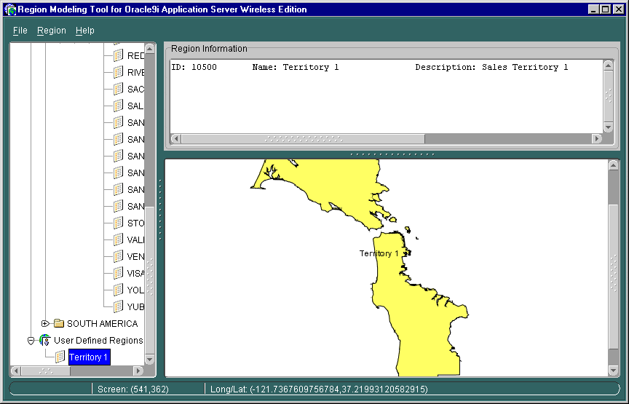Click the SOUTH AMERICA folder icon

coord(59,323)
